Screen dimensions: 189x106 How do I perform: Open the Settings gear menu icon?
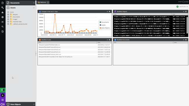pyautogui.click(x=3, y=17)
